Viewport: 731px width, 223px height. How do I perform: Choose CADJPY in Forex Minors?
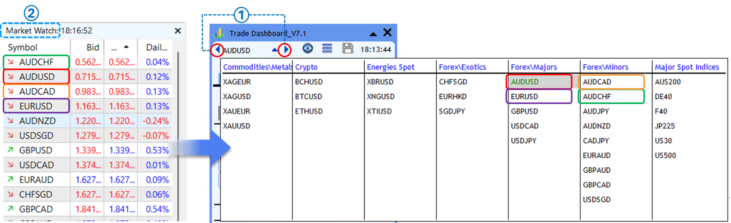pos(596,141)
